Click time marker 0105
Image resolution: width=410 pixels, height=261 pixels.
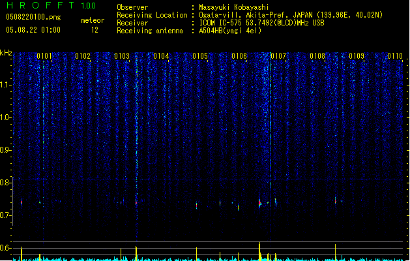200,56
